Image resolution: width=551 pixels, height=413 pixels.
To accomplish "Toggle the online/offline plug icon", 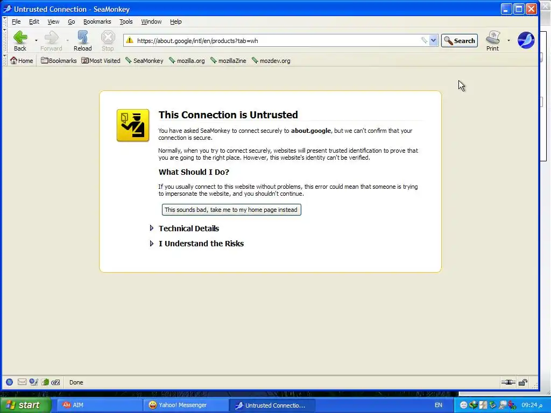I will pyautogui.click(x=508, y=382).
